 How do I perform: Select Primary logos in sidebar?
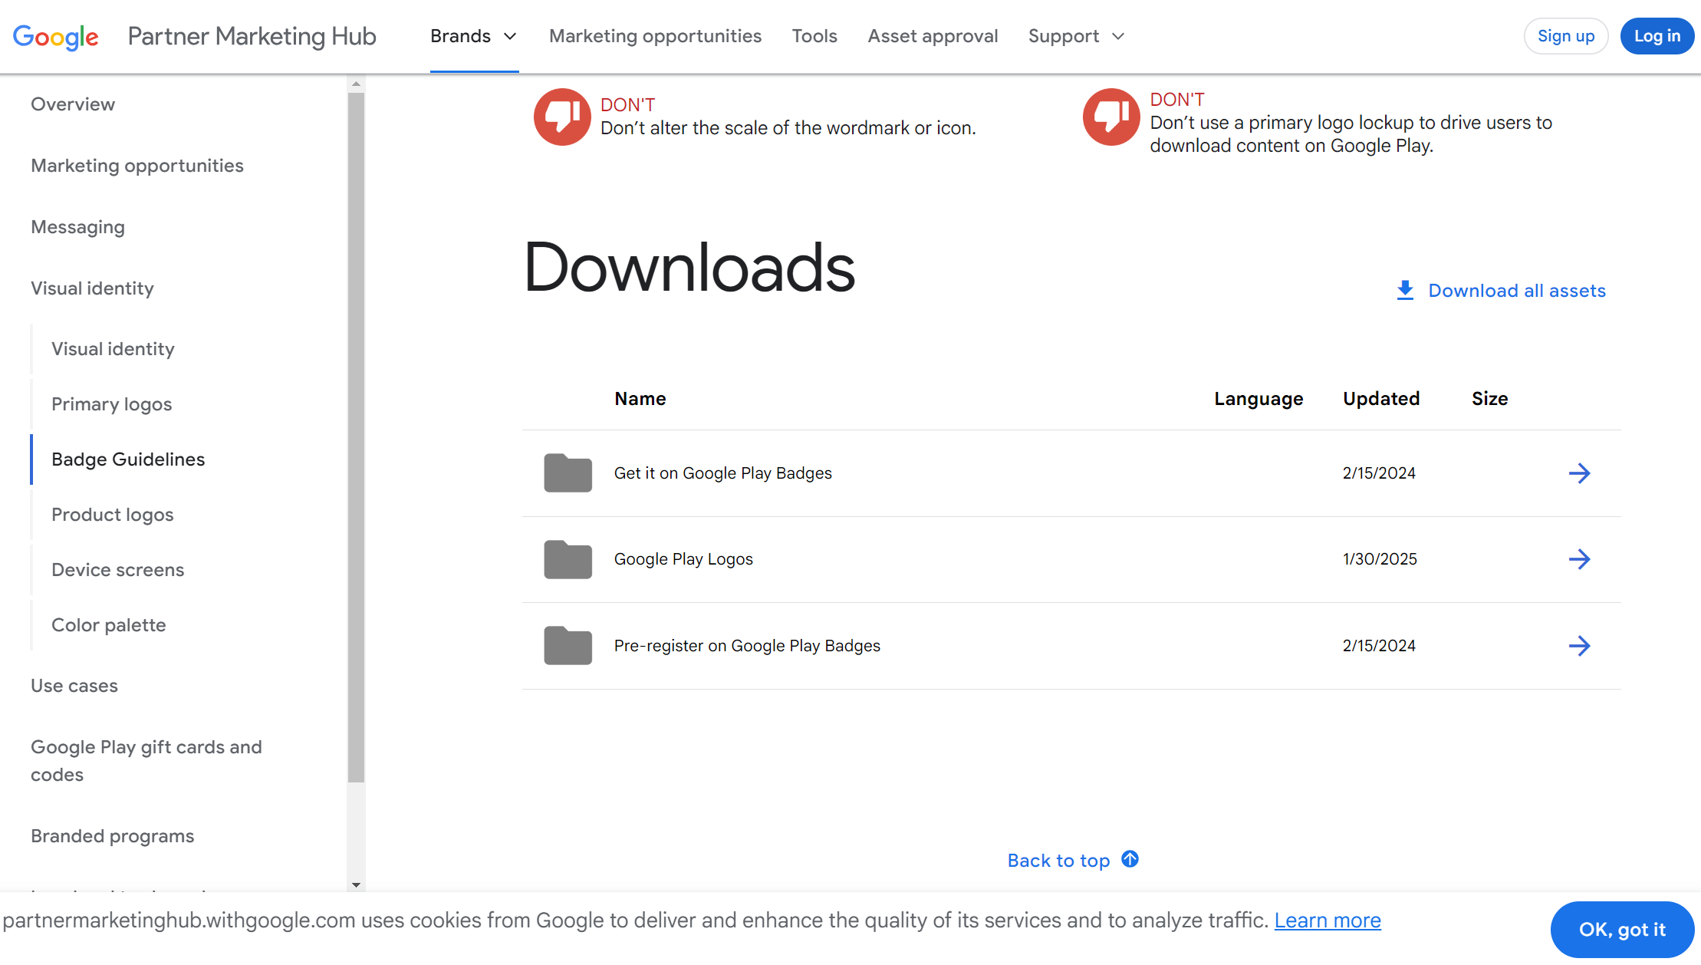click(x=111, y=404)
